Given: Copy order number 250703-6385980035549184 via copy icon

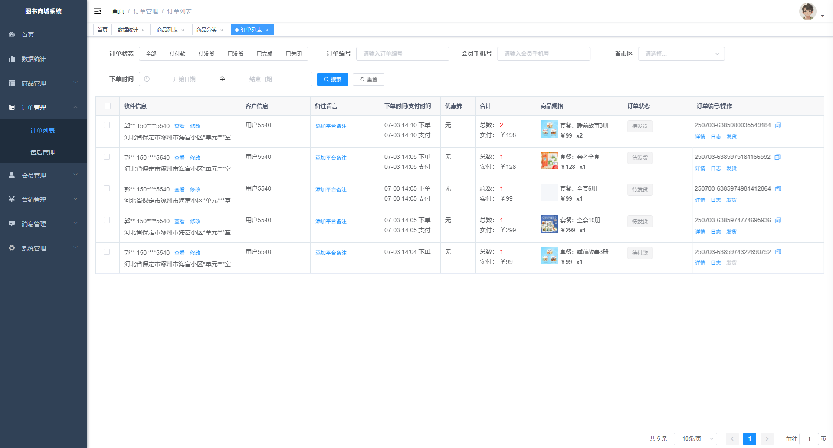Looking at the screenshot, I should [x=778, y=125].
